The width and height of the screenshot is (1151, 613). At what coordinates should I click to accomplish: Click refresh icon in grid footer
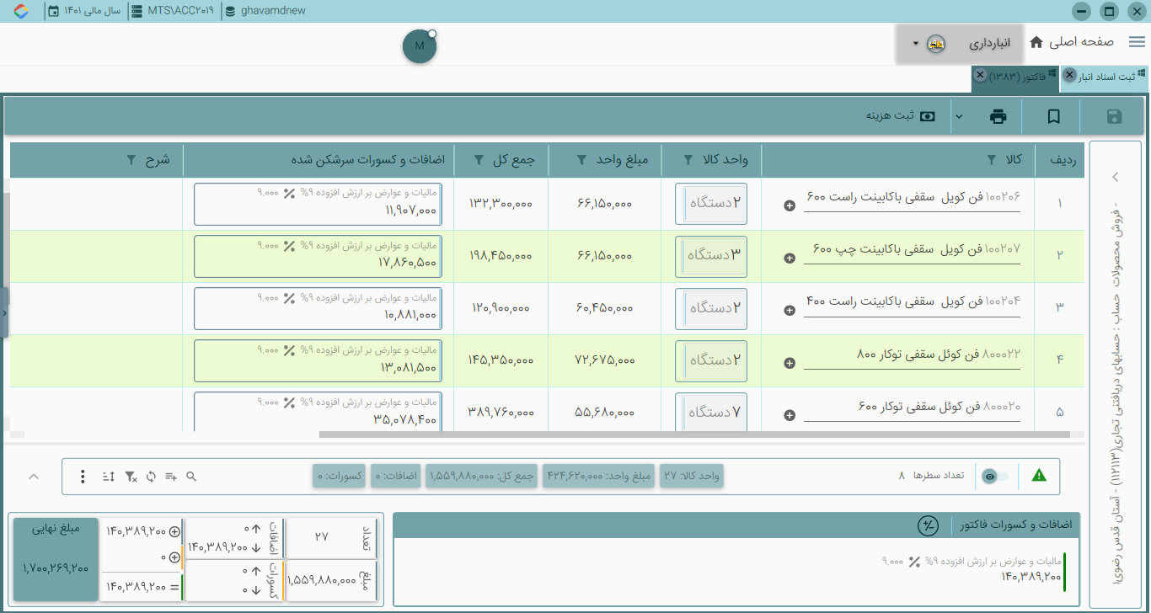click(151, 477)
